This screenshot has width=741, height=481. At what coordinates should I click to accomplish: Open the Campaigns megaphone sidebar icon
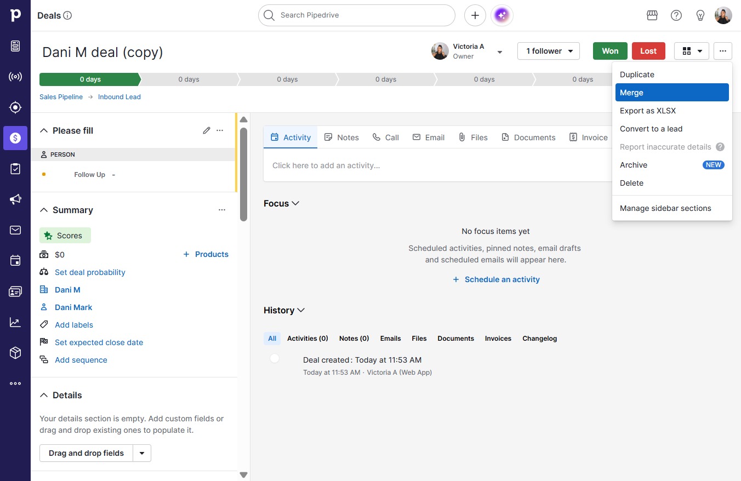click(15, 199)
